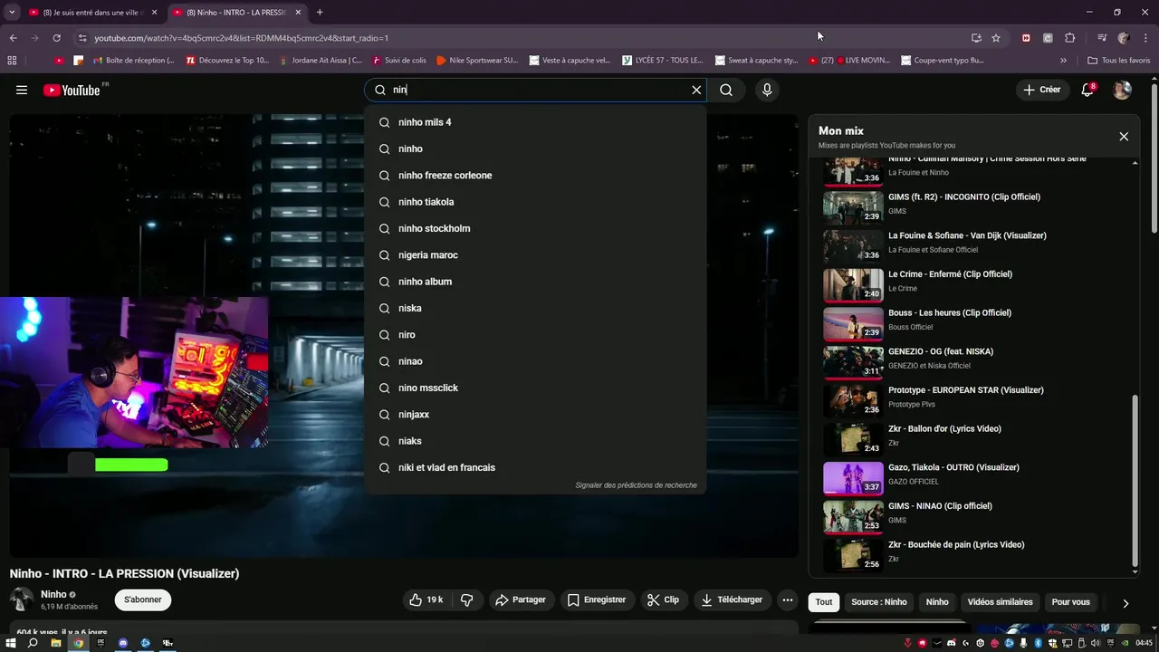This screenshot has width=1159, height=652.
Task: Clear the search box with the X
Action: pyautogui.click(x=696, y=90)
